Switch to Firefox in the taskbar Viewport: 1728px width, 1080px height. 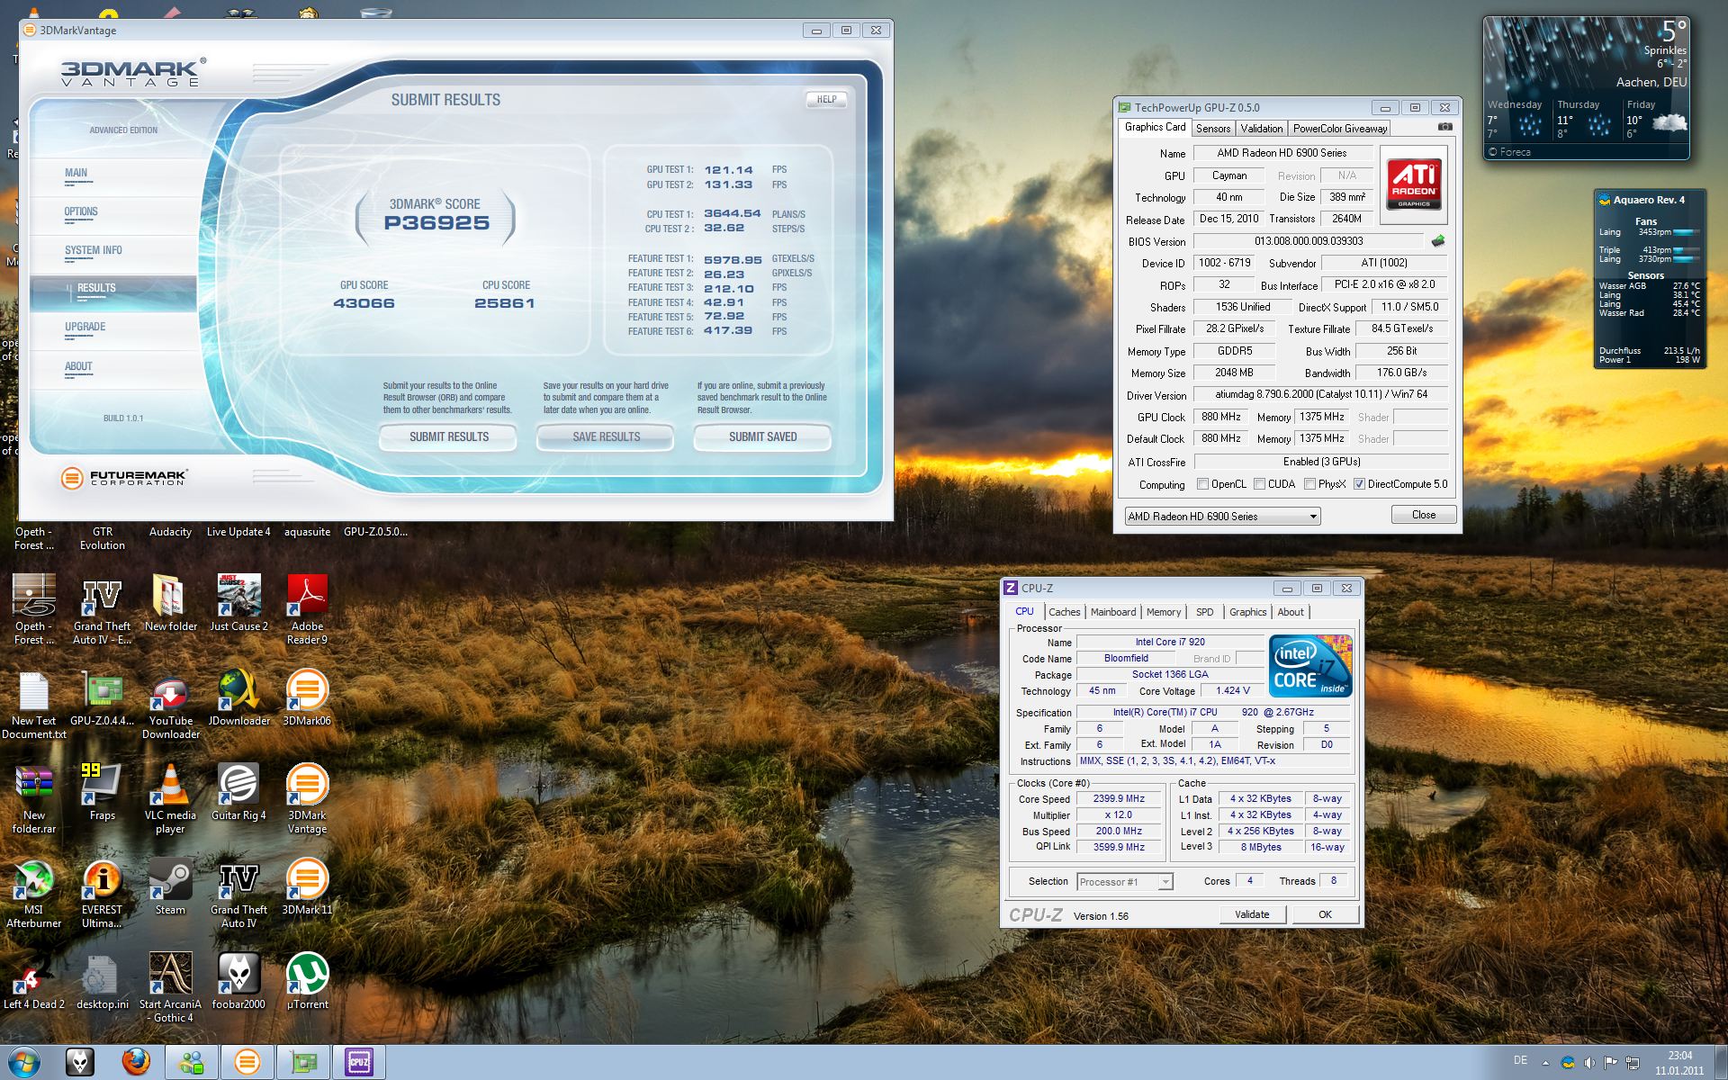[136, 1062]
